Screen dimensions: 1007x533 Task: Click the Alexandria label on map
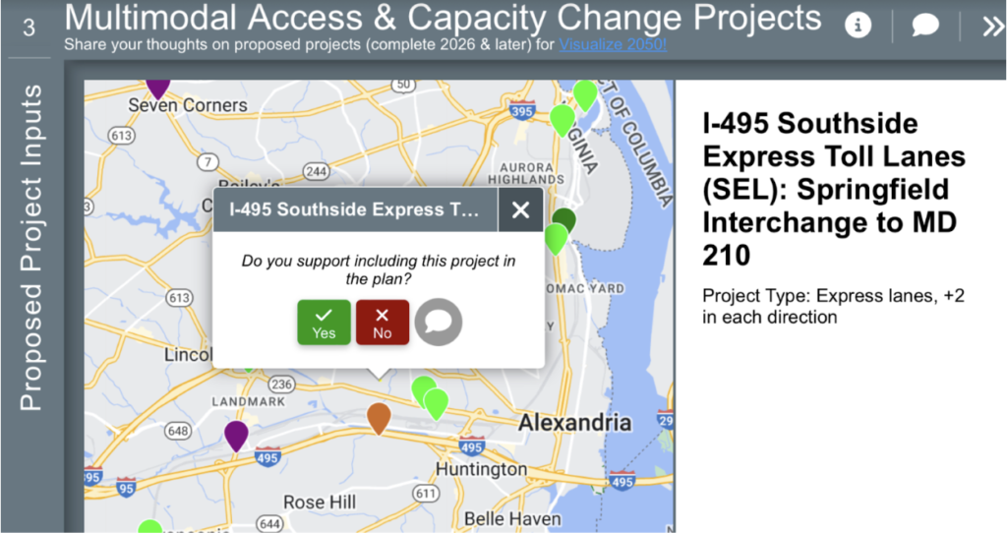574,423
